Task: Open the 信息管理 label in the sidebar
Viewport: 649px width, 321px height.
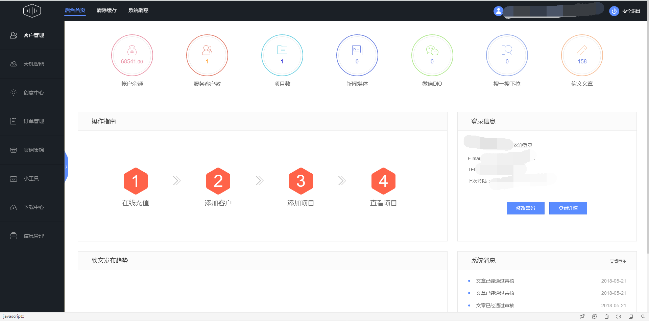Action: click(x=34, y=236)
